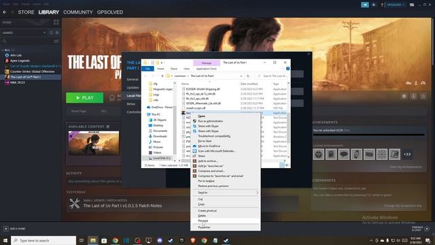Open the +22 more achievements badge
Image resolution: width=435 pixels, height=245 pixels.
[407, 154]
